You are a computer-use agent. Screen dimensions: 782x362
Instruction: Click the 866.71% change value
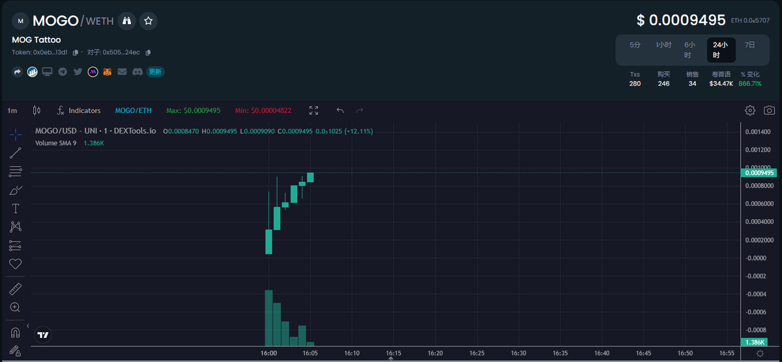[749, 83]
